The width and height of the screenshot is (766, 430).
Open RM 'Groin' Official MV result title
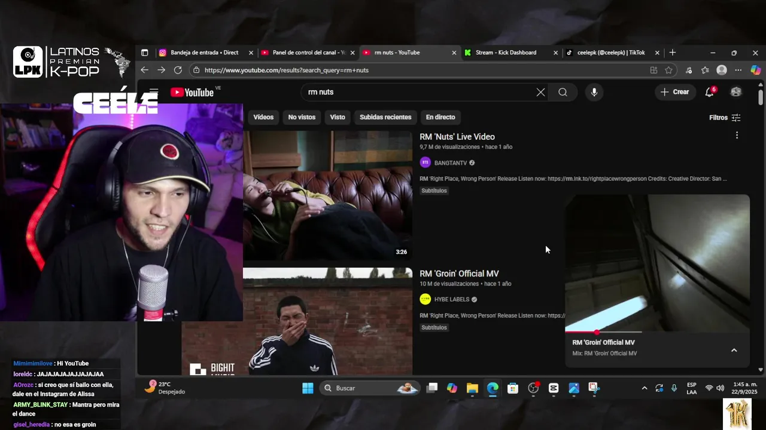tap(459, 274)
